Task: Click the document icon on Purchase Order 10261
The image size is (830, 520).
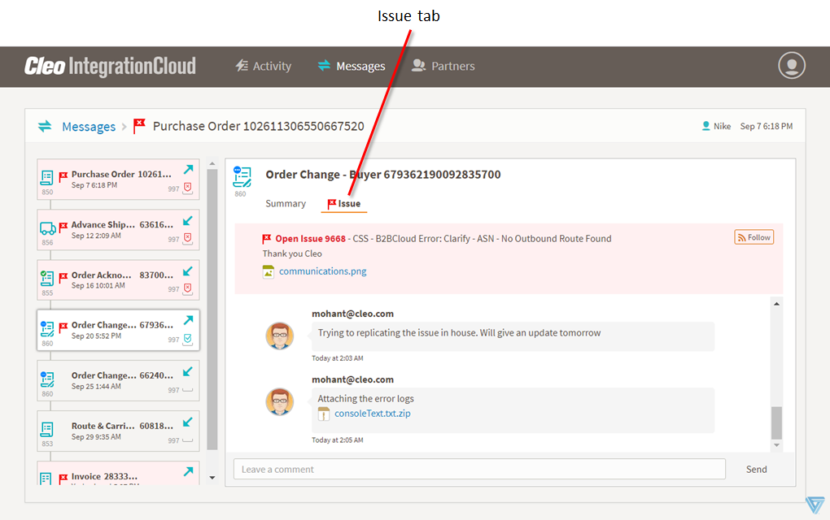Action: click(x=46, y=175)
